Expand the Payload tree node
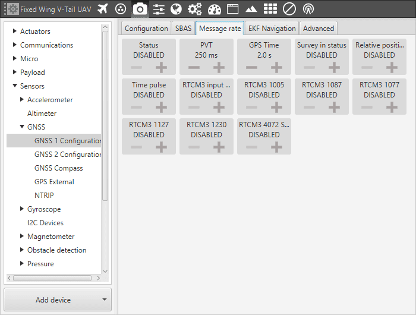The height and width of the screenshot is (315, 416). coord(15,72)
